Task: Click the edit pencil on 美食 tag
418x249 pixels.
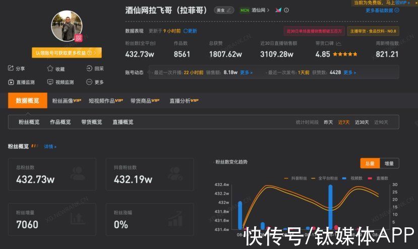Action: click(x=229, y=10)
